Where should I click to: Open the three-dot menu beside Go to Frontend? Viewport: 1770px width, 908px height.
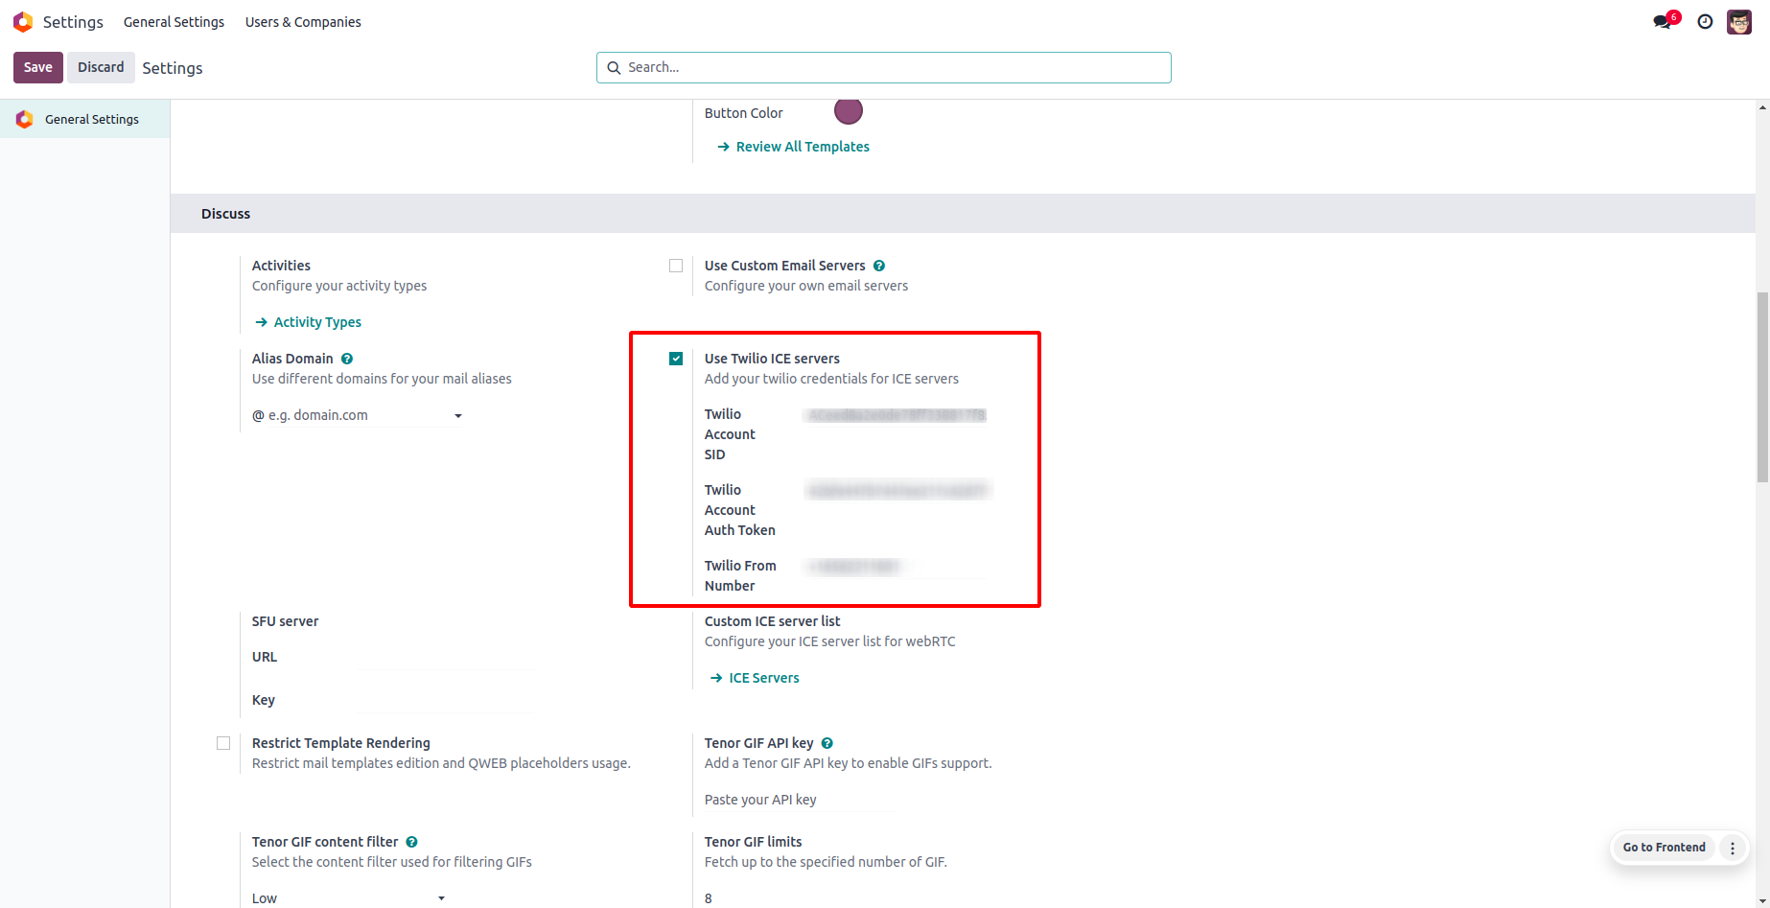point(1733,848)
